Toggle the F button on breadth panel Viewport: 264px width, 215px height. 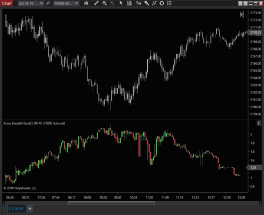point(259,123)
